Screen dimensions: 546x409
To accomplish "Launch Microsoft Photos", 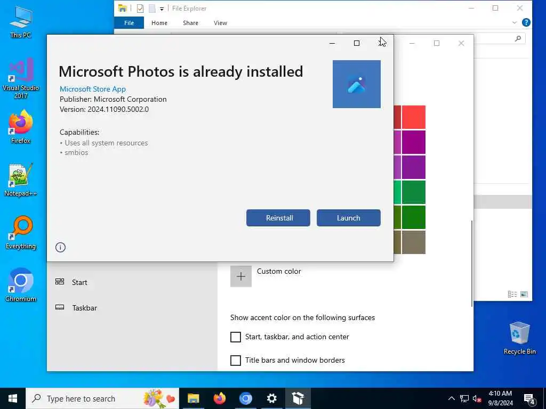I will (348, 218).
